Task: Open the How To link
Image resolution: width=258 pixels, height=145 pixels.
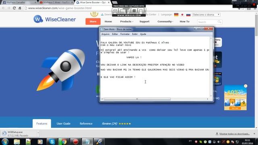Action: click(x=185, y=21)
